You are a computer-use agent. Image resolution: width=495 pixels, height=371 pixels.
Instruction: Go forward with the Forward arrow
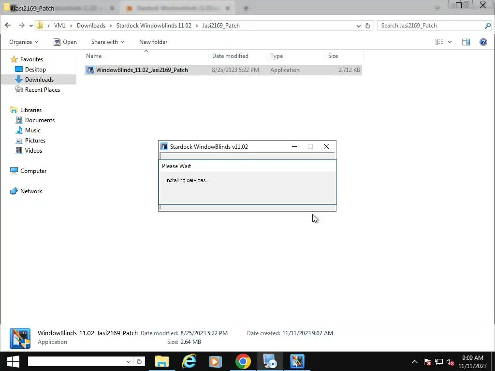[21, 25]
